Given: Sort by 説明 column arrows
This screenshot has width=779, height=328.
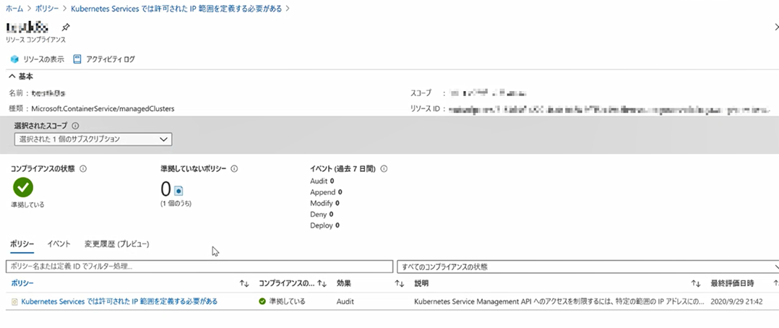Looking at the screenshot, I should [696, 284].
